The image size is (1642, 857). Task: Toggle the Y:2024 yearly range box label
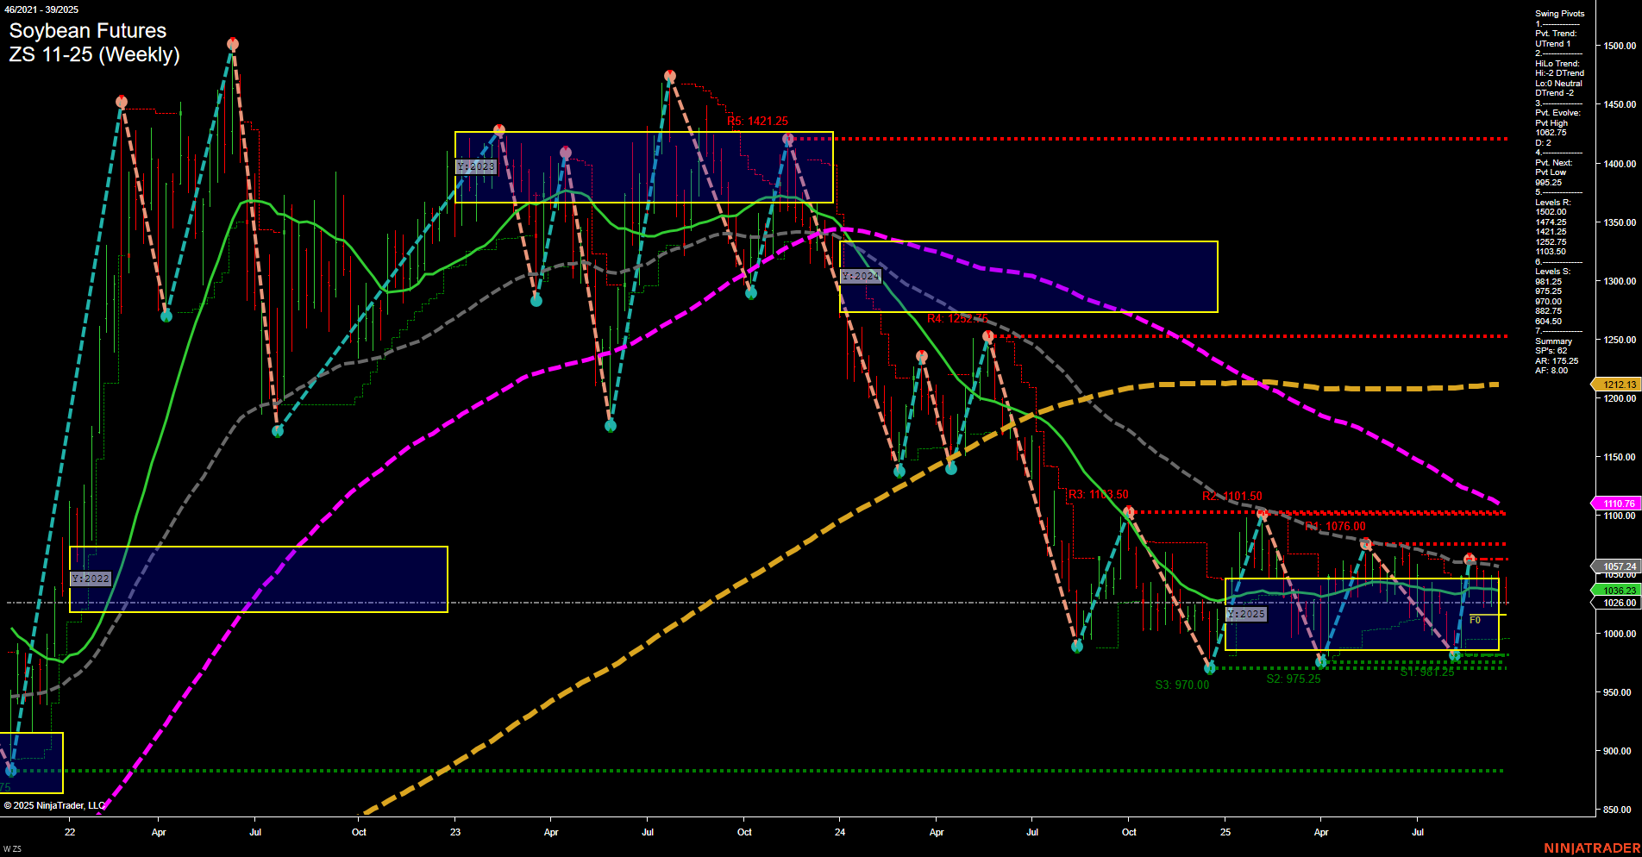(x=860, y=276)
